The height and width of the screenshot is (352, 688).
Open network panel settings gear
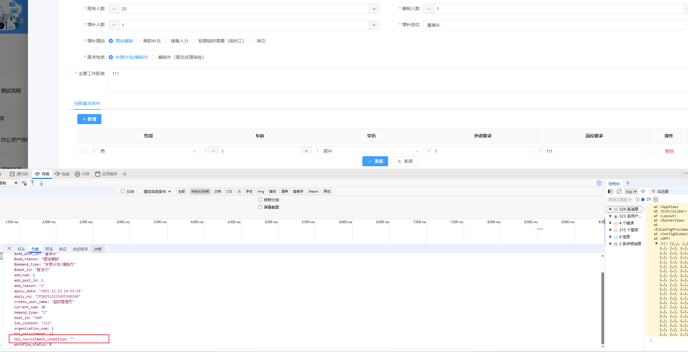[x=599, y=183]
